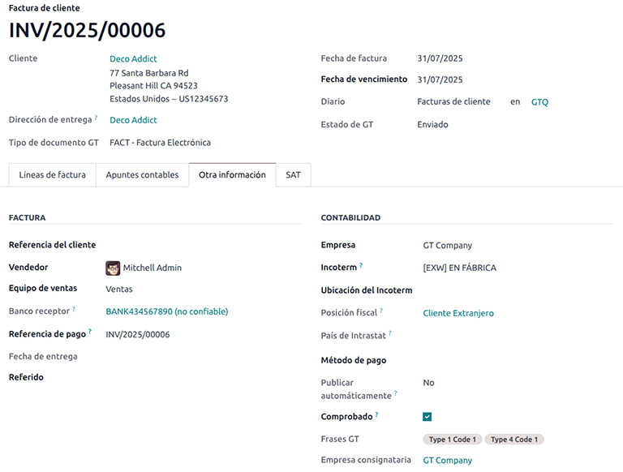Image resolution: width=623 pixels, height=472 pixels.
Task: Click help icon next to Dirección de entrega
Action: click(96, 118)
